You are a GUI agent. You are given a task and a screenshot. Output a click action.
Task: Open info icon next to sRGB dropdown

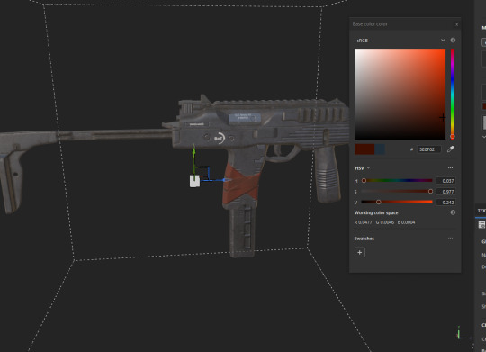(x=453, y=41)
